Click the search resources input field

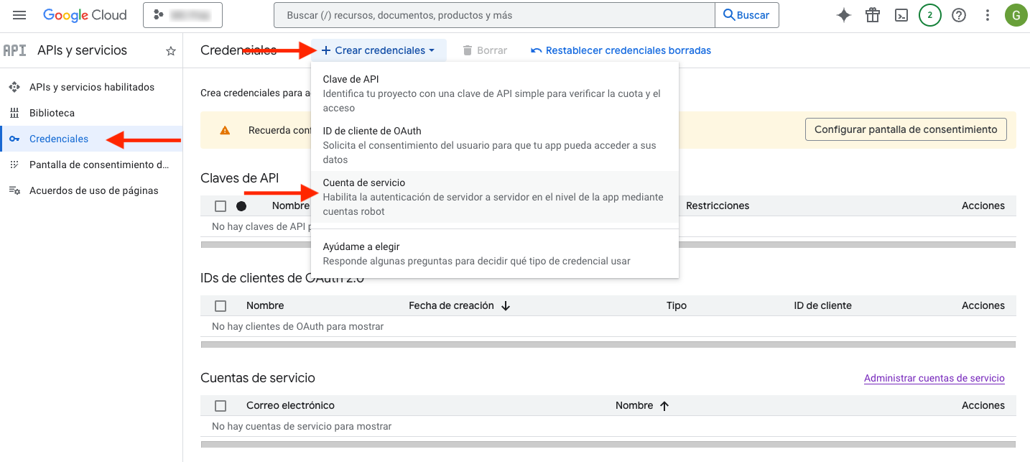494,15
